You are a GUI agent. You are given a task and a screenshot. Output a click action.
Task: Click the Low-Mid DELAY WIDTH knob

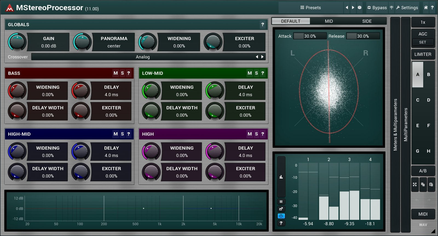pyautogui.click(x=151, y=111)
